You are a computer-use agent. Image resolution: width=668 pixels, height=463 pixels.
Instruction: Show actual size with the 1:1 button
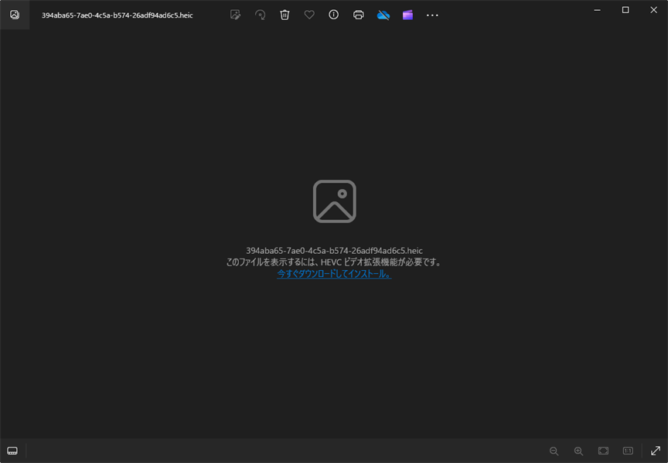point(628,451)
